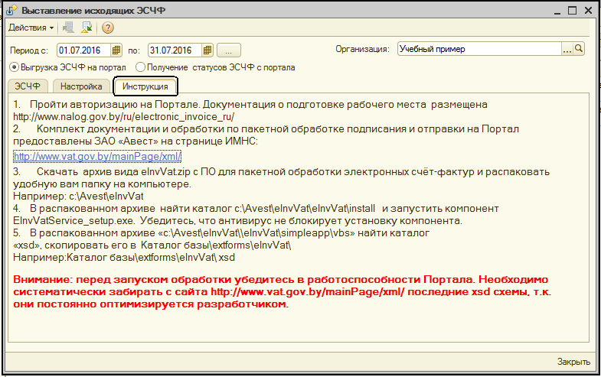Switch to the Настройка tab
Screen dimensions: 601x377
(x=81, y=86)
